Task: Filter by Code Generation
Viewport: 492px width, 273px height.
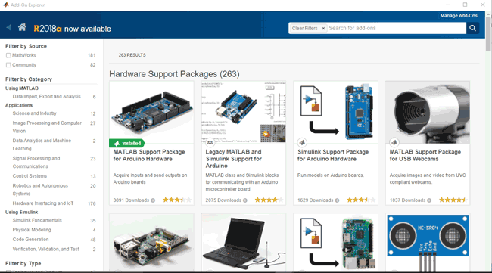Action: click(x=30, y=240)
